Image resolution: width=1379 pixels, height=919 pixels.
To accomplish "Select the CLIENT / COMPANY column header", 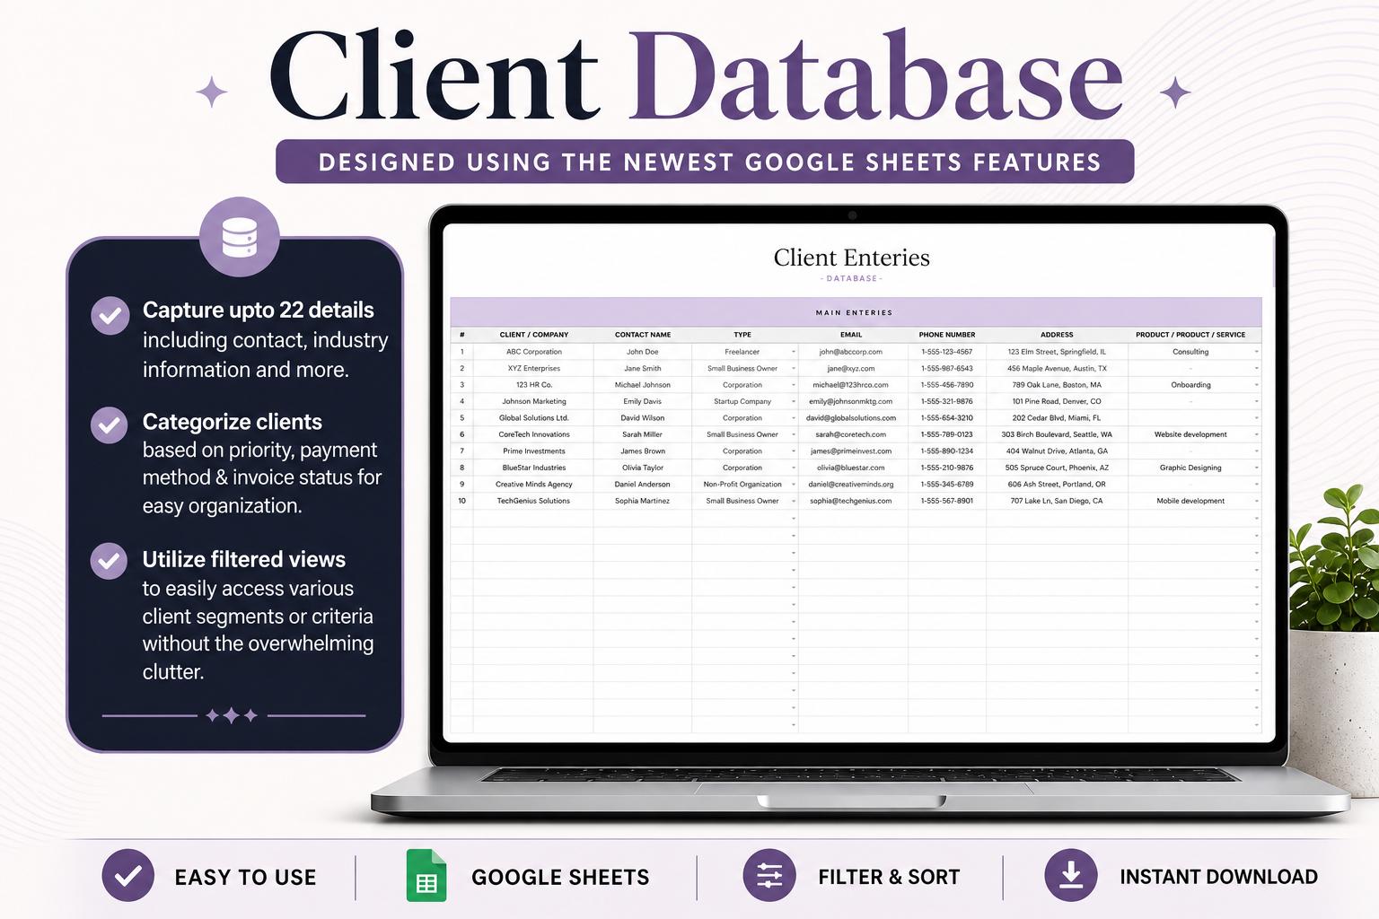I will [x=534, y=335].
